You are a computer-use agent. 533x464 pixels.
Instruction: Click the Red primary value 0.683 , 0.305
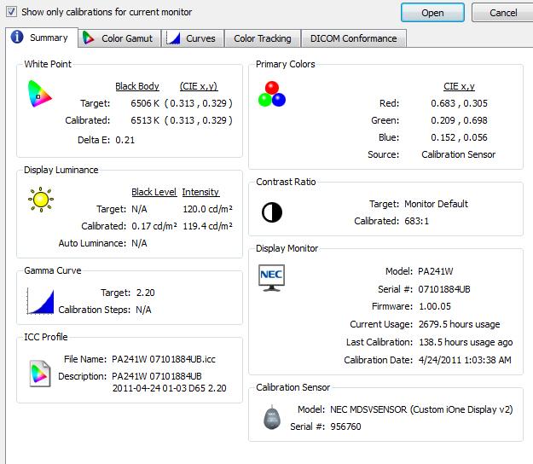pos(459,103)
